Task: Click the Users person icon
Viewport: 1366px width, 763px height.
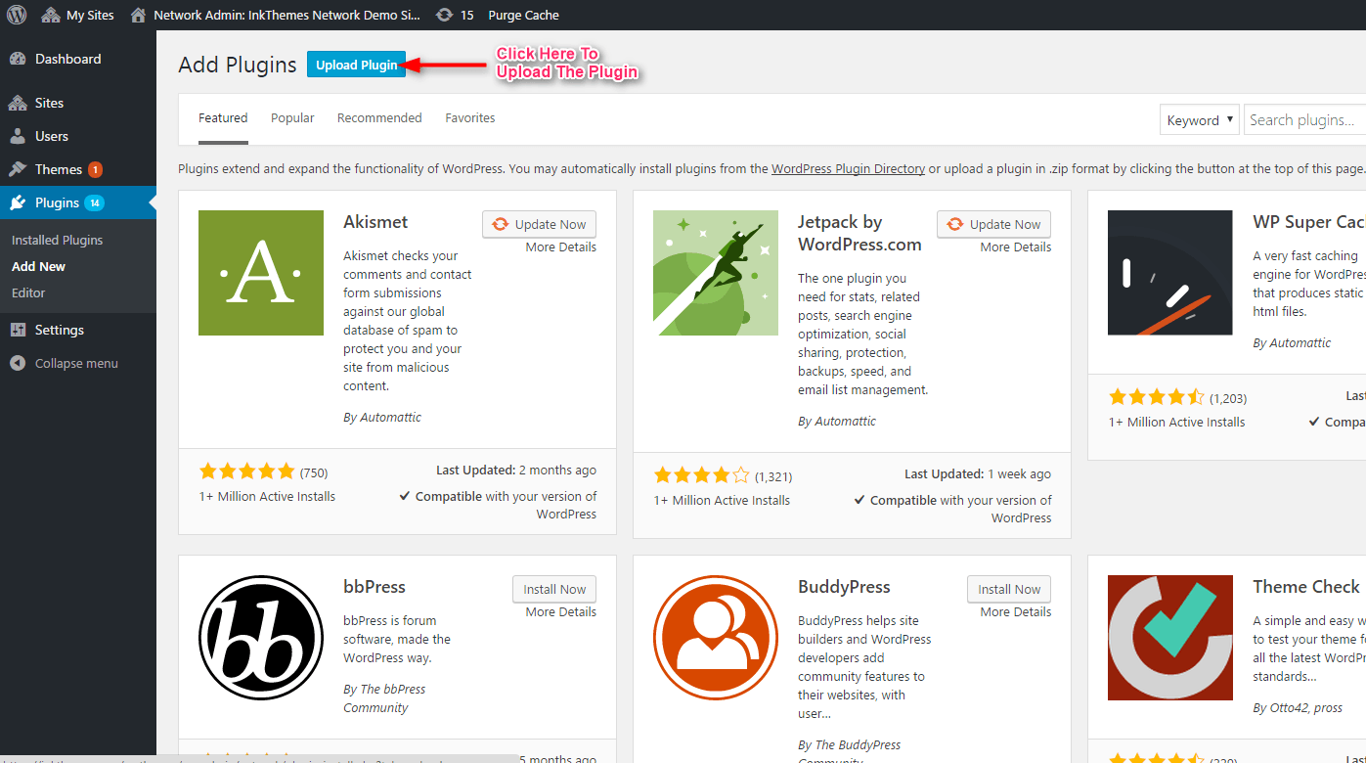Action: tap(18, 136)
